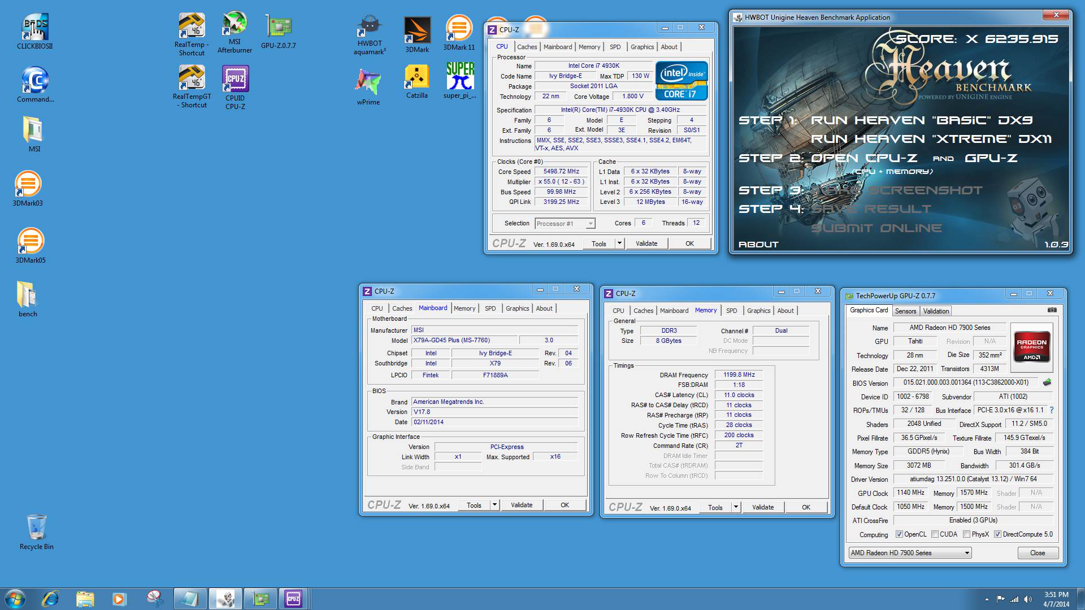Screen dimensions: 1085x610
Task: Click the Close button in GPU-Z
Action: click(x=1038, y=553)
